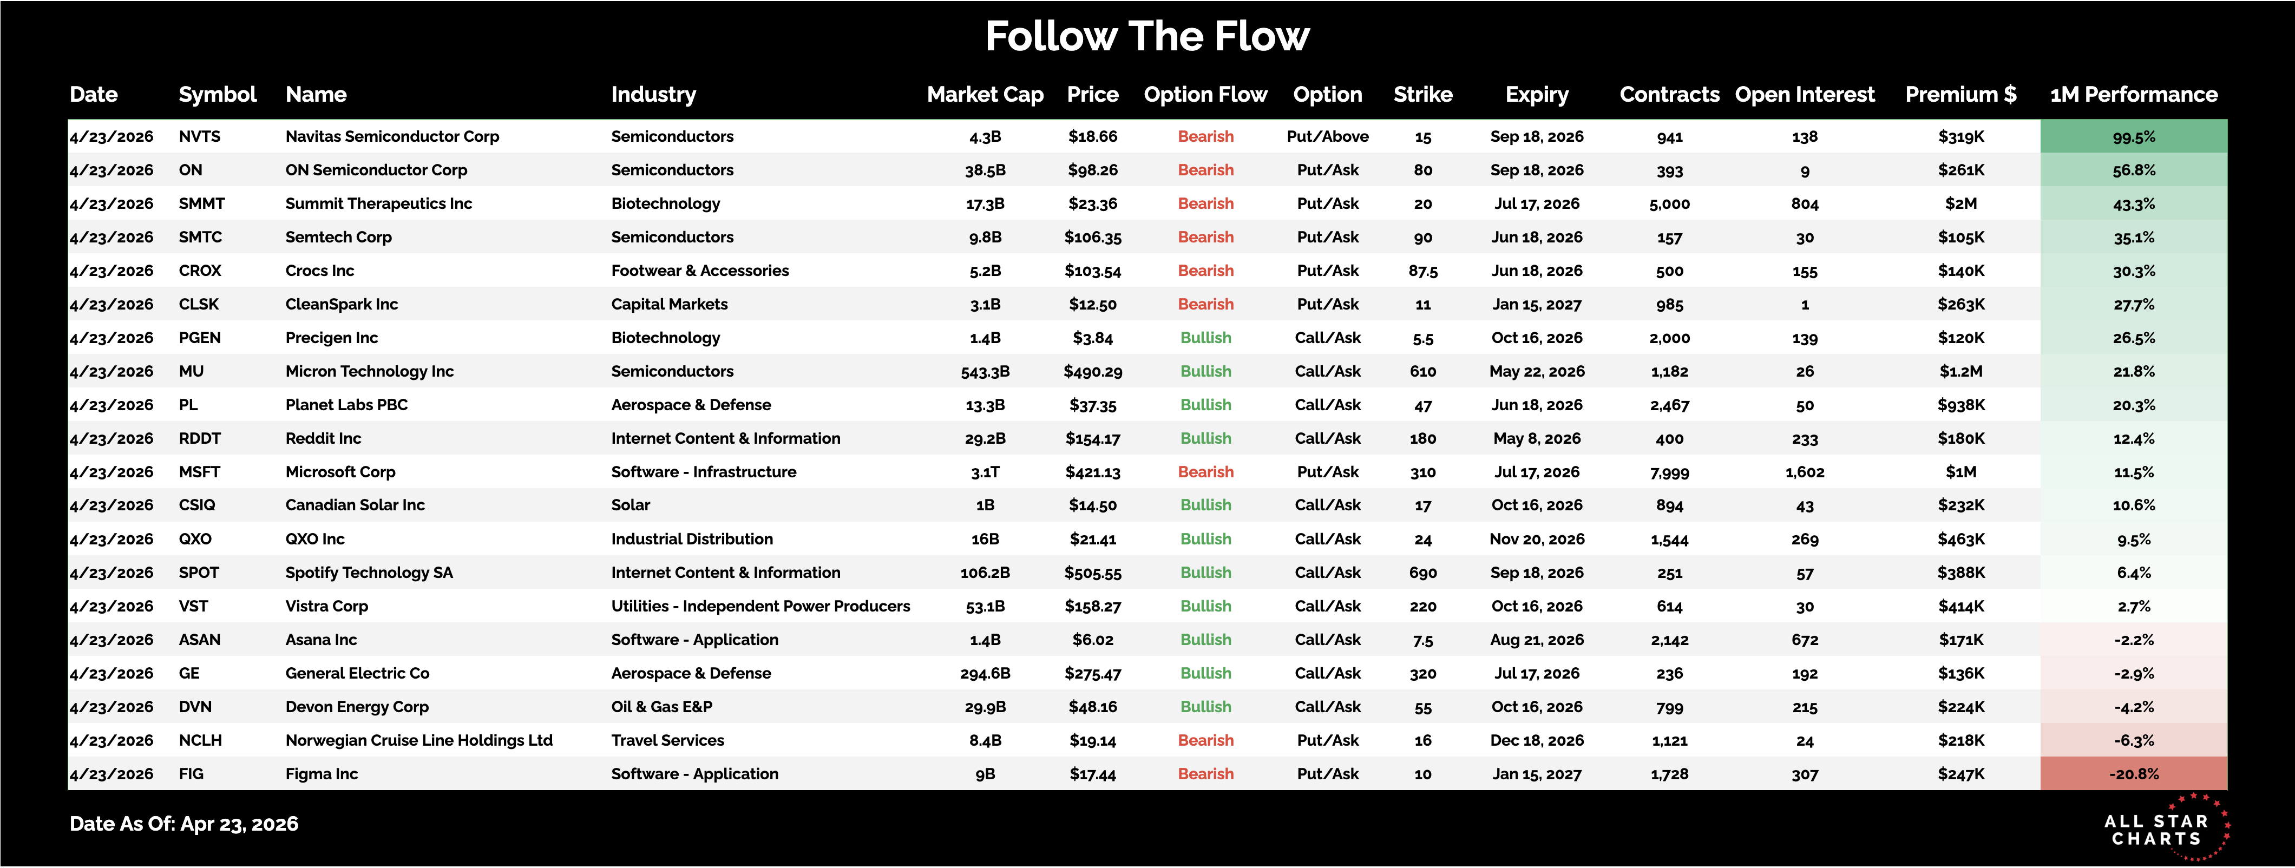Click the All Star Charts logo

point(2163,829)
